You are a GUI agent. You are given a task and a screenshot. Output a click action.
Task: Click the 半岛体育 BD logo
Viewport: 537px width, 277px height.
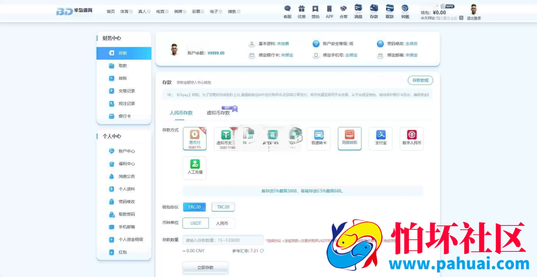pos(74,11)
